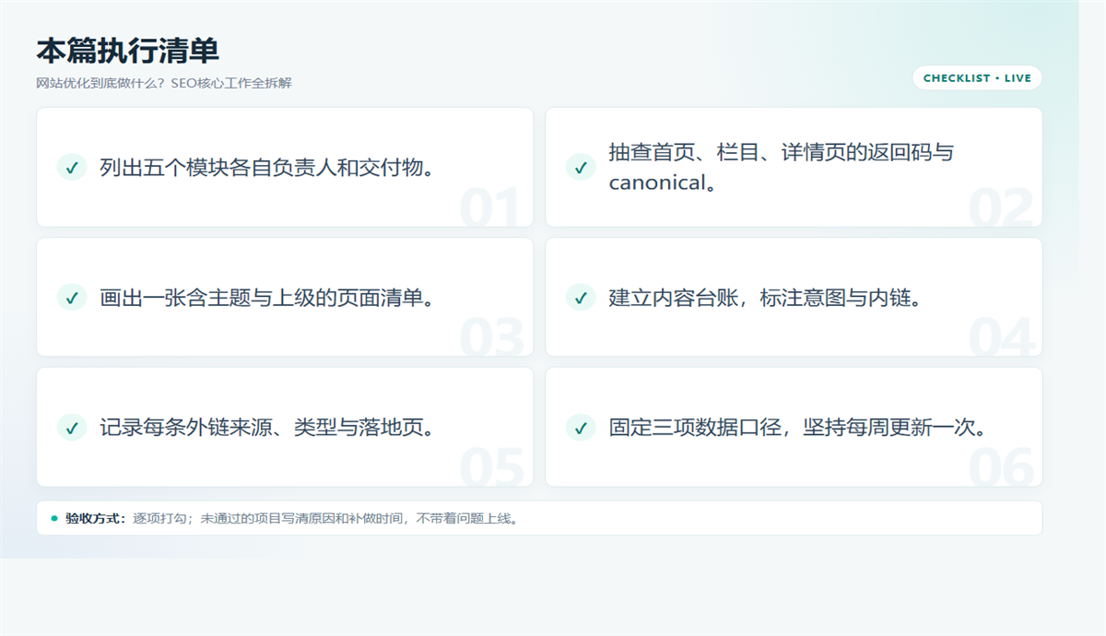Screen dimensions: 1106x636
Task: Select the text 记录每条外链来源、类型与落地页
Action: [267, 427]
